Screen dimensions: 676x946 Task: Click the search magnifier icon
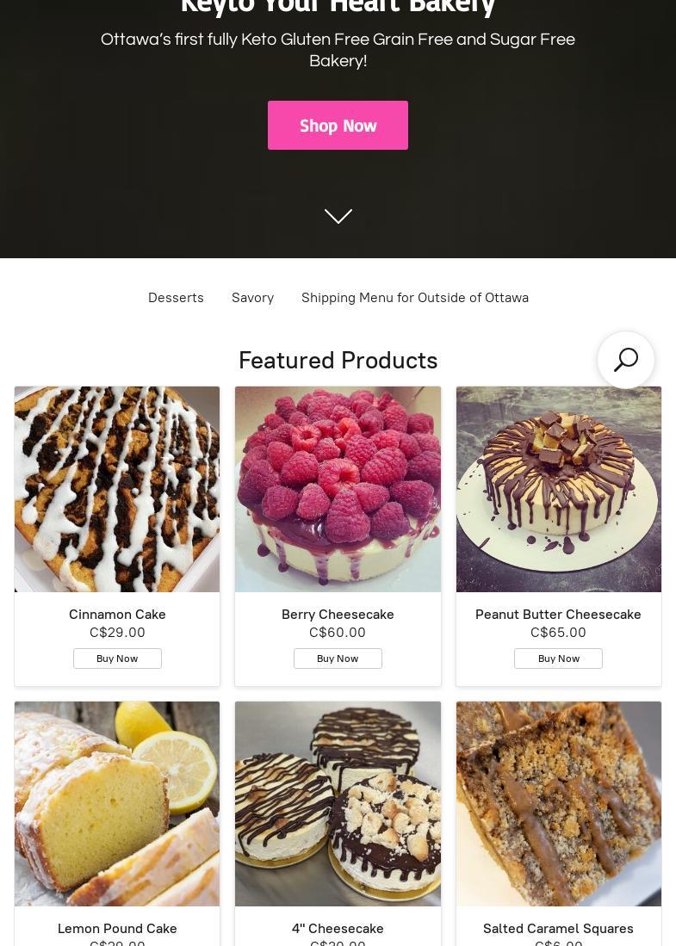[x=626, y=360]
